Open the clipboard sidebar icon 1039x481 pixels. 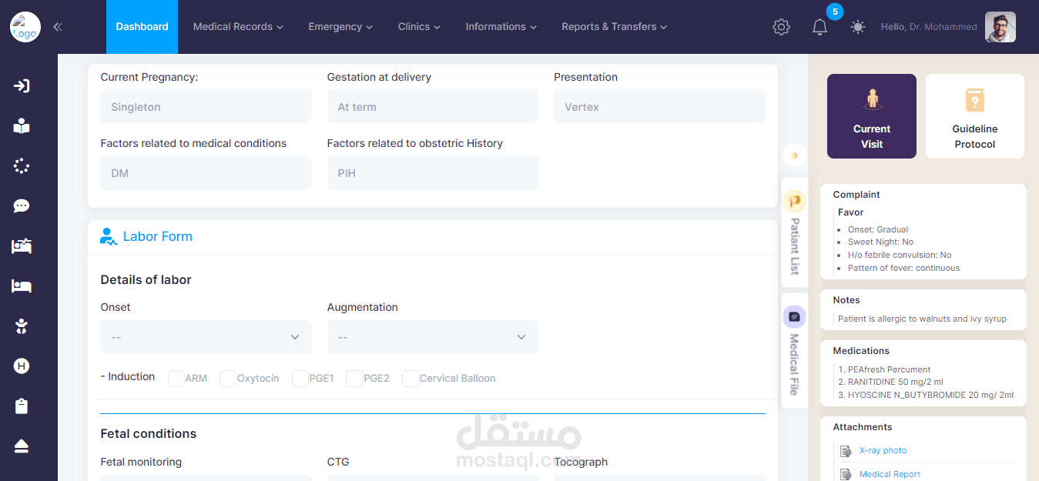pyautogui.click(x=22, y=406)
